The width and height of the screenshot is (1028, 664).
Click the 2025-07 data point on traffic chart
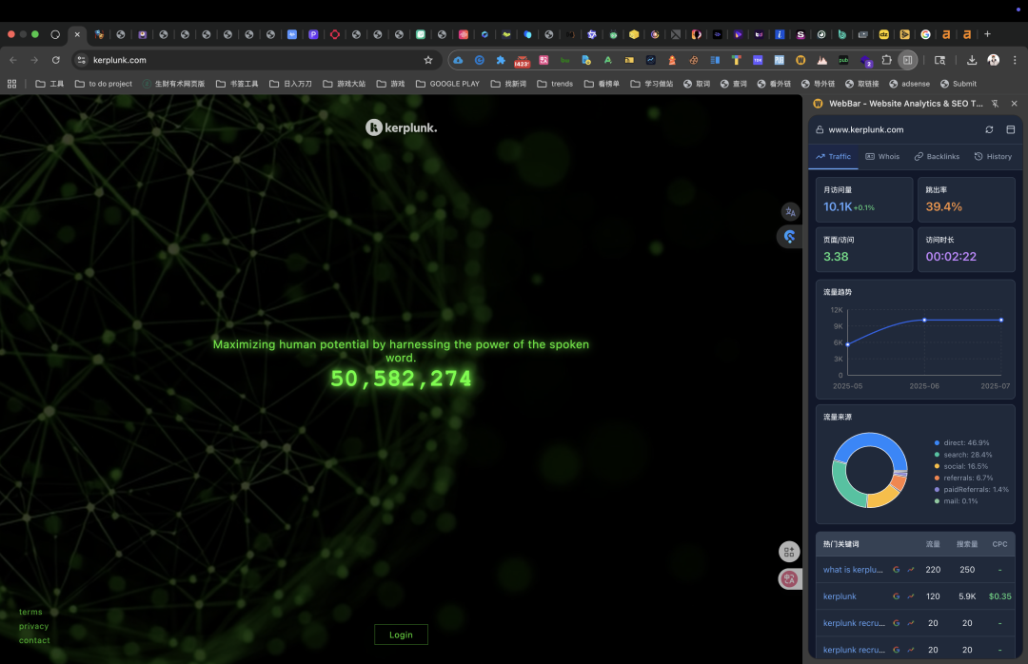coord(1001,320)
